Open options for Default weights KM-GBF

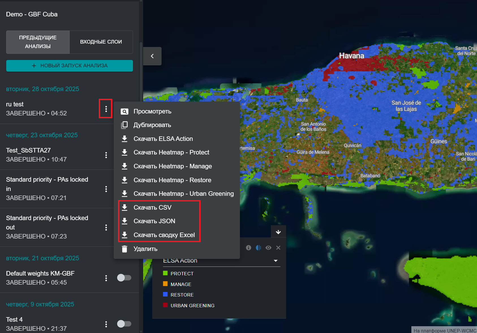click(x=106, y=278)
